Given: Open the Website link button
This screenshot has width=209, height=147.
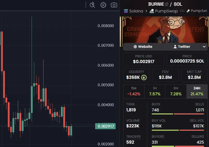Looking at the screenshot, I should [143, 47].
